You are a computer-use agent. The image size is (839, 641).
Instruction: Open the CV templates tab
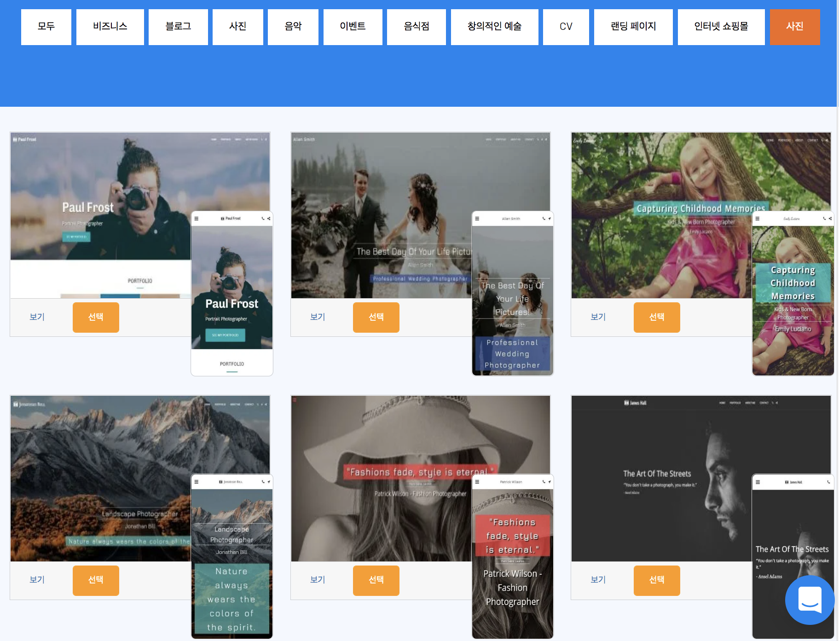566,27
